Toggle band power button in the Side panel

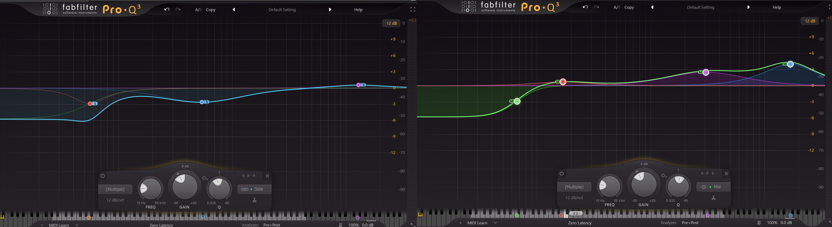tap(103, 176)
